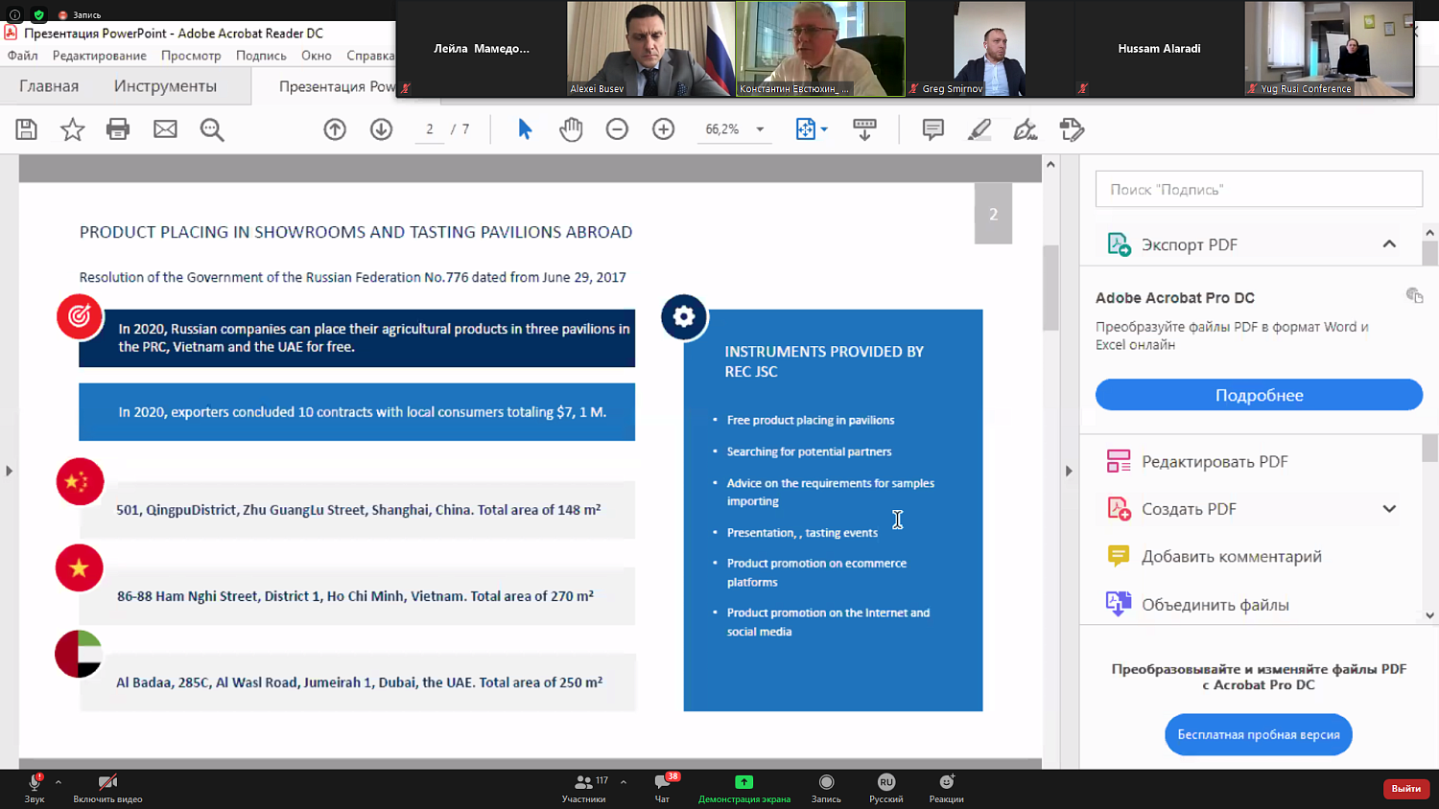The width and height of the screenshot is (1439, 809).
Task: Select the Hussam Alaradi participant tile
Action: click(x=1159, y=49)
